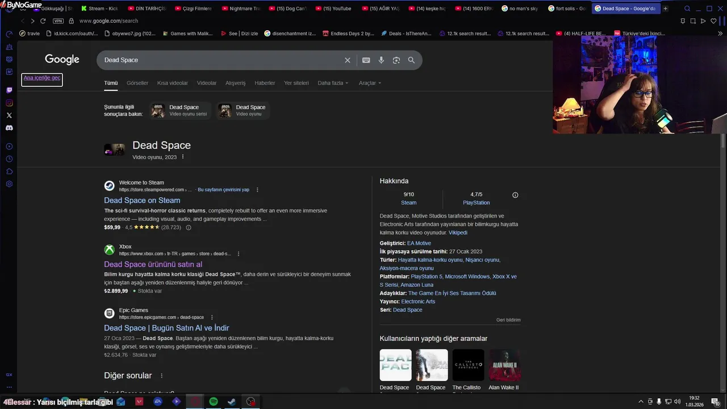Click the Ana içeriğe geç skip link
This screenshot has height=409, width=727.
click(42, 78)
